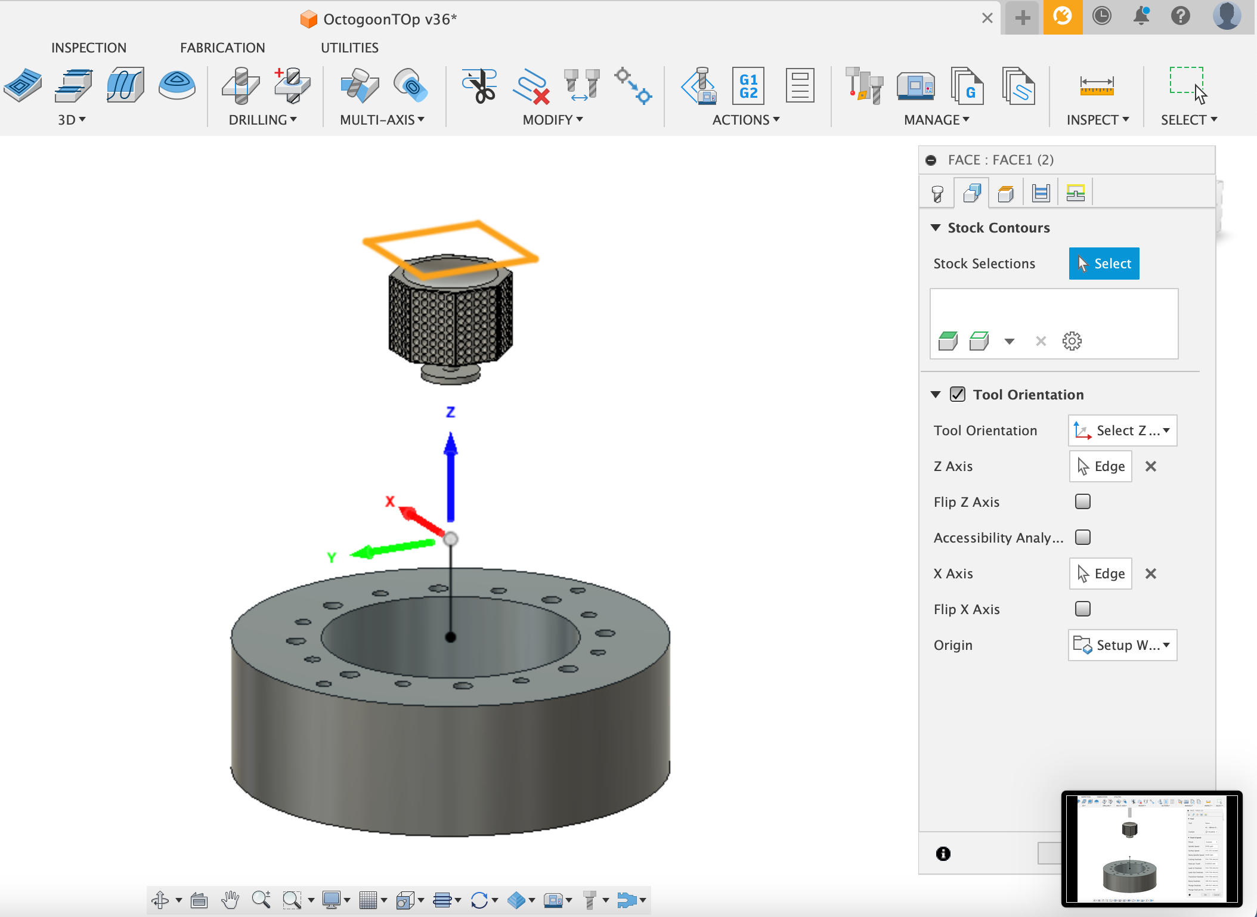The image size is (1257, 917).
Task: Open the DRILLING menu dropdown
Action: pos(263,120)
